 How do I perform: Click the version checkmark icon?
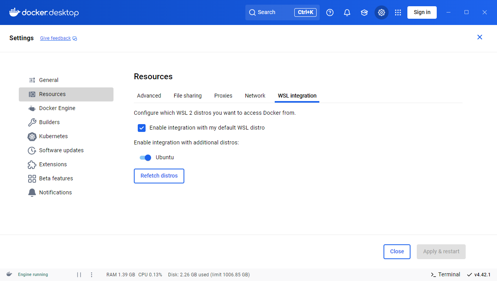point(470,274)
